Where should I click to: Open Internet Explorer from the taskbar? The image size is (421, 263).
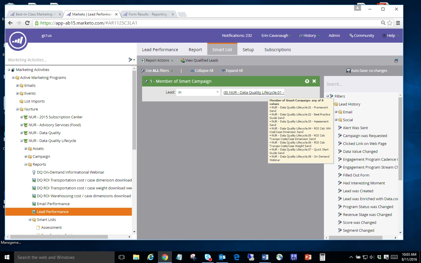click(151, 257)
